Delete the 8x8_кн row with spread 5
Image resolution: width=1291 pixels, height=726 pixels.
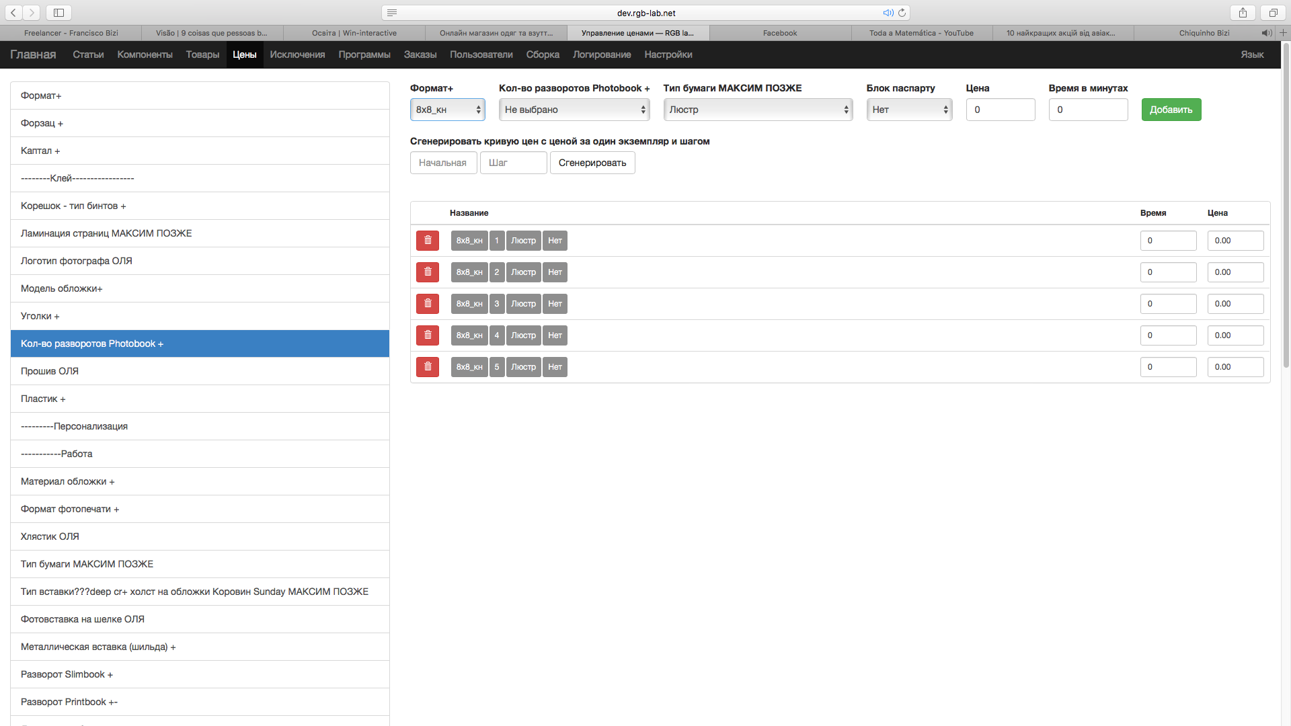click(428, 367)
